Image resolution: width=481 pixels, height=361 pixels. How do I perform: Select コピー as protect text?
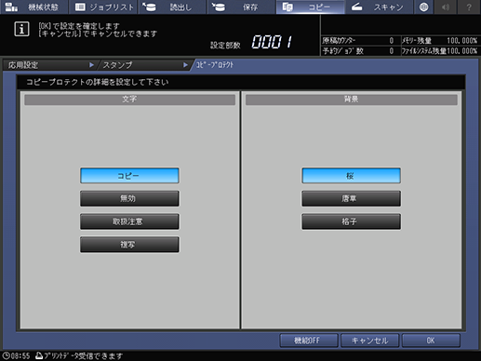tap(129, 176)
